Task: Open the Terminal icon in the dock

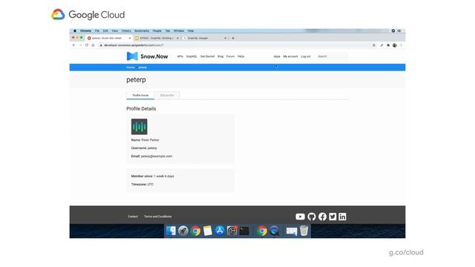Action: pyautogui.click(x=244, y=231)
